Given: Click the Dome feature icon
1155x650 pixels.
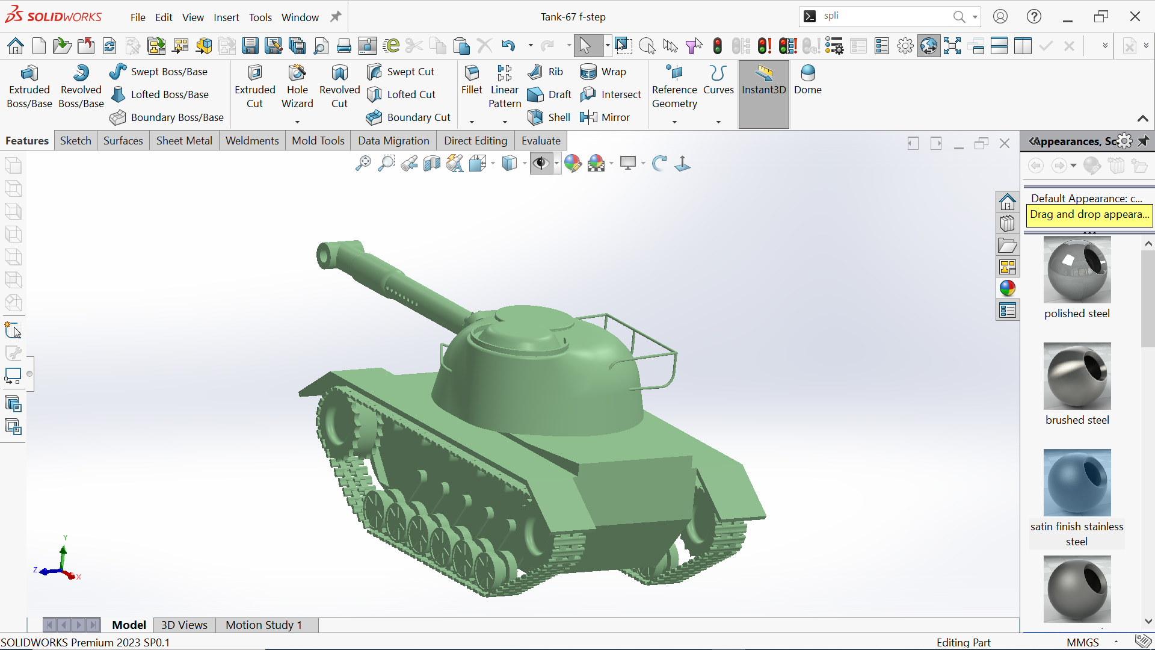Looking at the screenshot, I should pos(807,73).
